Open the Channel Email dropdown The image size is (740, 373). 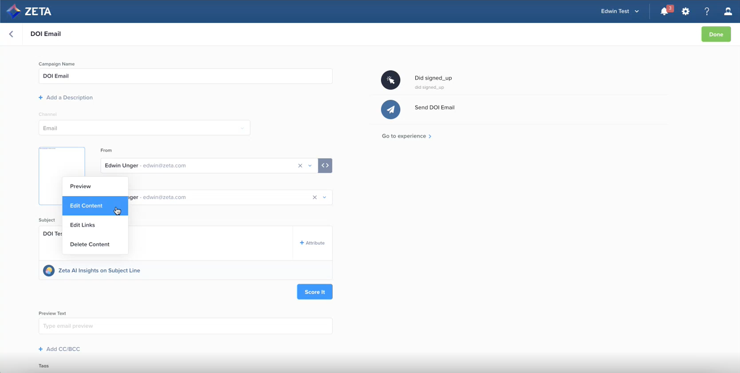[x=144, y=128]
